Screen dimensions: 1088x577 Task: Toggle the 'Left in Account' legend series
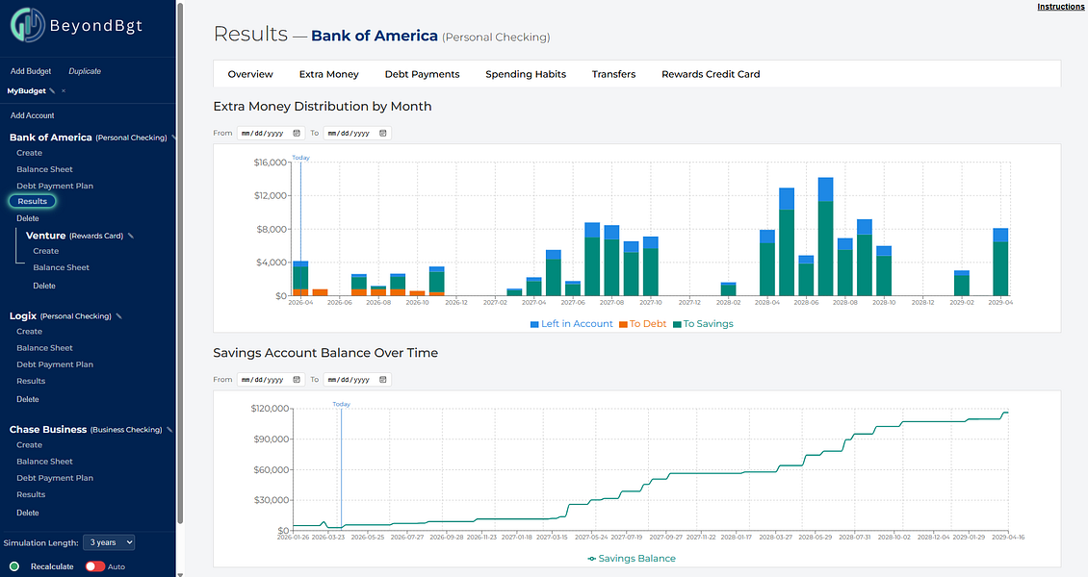click(x=572, y=324)
